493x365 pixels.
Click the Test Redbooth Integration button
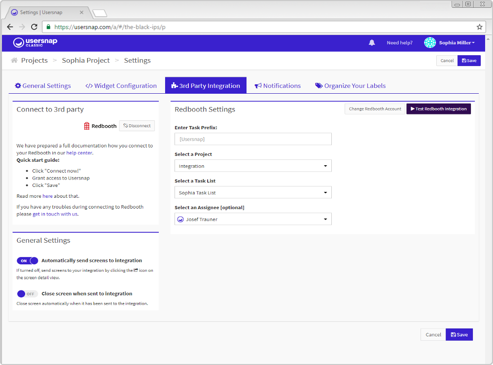pos(438,109)
